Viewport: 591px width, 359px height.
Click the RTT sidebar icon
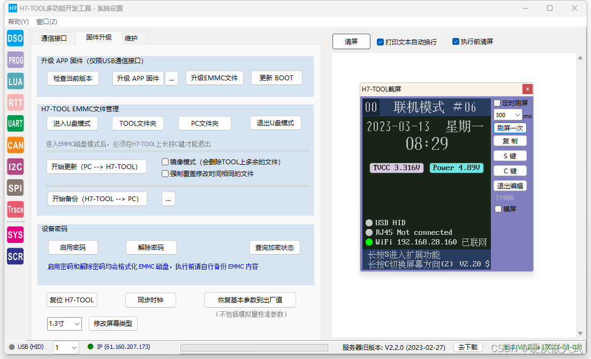(15, 102)
